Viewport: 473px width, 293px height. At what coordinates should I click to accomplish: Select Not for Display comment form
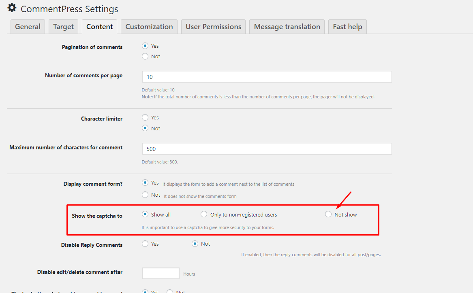point(145,195)
